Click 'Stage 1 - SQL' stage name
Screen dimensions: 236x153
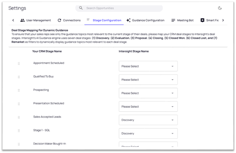pyautogui.click(x=42, y=130)
